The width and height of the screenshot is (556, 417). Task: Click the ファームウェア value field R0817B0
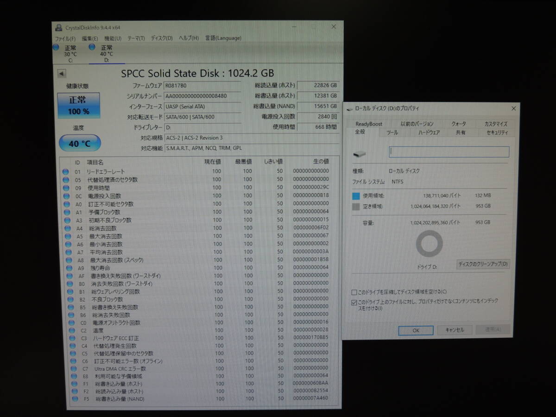pyautogui.click(x=202, y=86)
